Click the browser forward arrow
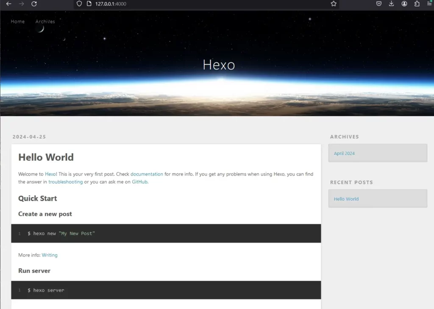The width and height of the screenshot is (434, 309). coord(21,4)
